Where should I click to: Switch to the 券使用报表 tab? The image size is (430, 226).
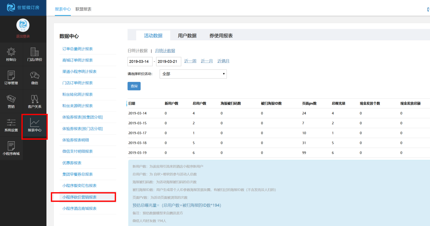pos(221,35)
